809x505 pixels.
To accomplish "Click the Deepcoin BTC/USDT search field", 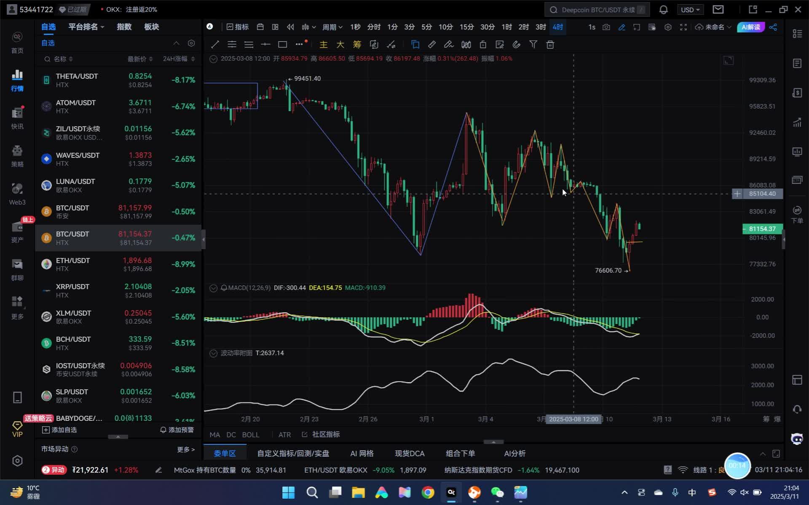I will [597, 10].
